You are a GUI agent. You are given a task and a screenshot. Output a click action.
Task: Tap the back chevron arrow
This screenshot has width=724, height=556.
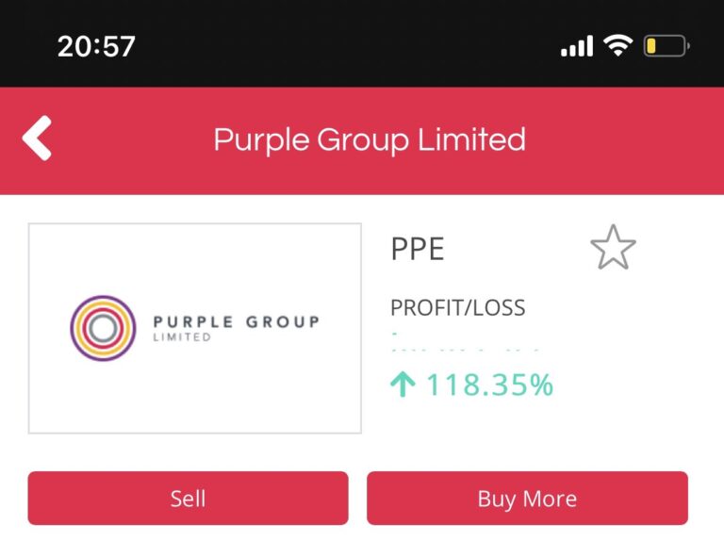pyautogui.click(x=37, y=138)
